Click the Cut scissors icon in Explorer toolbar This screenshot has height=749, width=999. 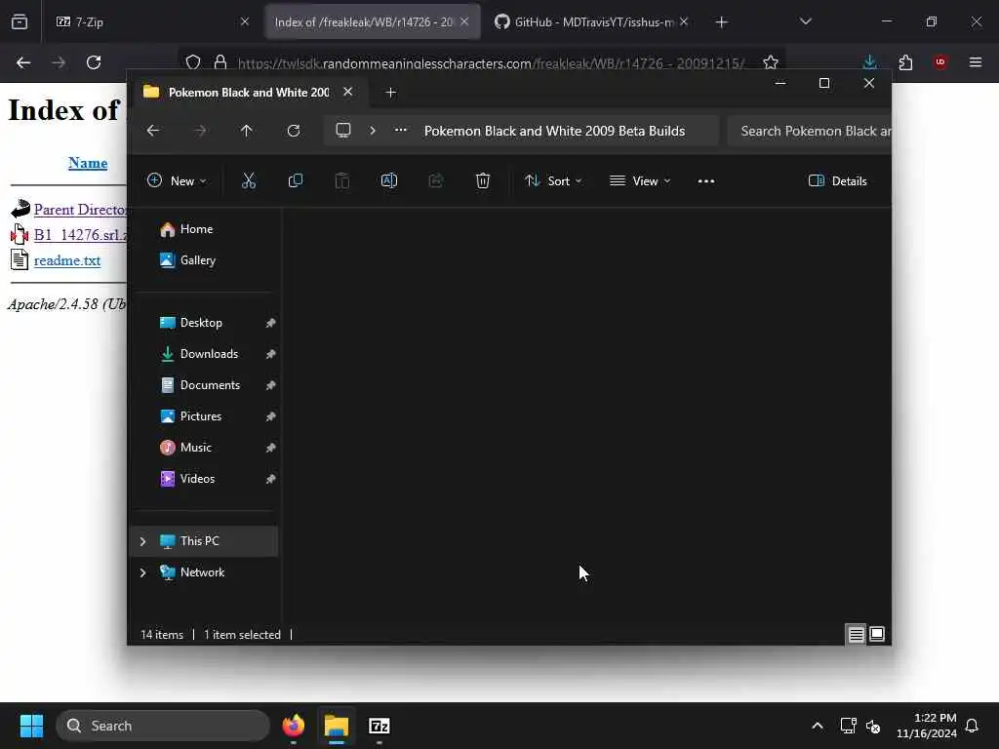[249, 180]
